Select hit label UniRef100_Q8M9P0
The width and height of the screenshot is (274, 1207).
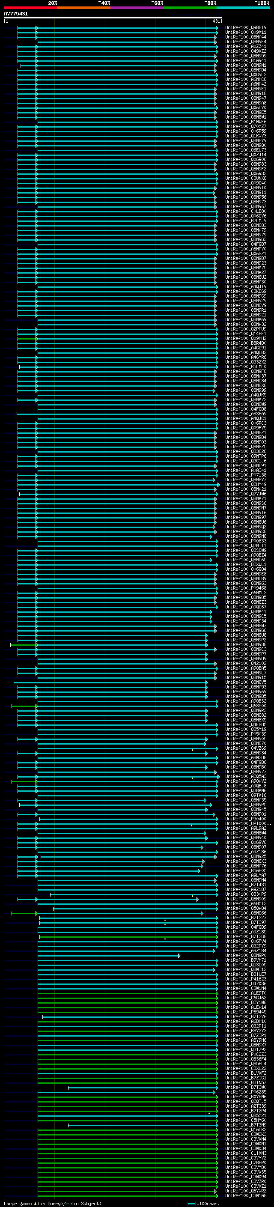pyautogui.click(x=246, y=955)
